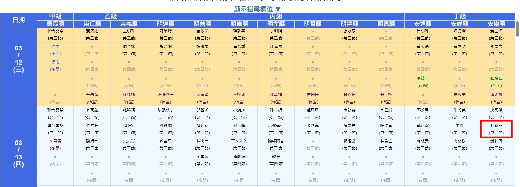Click the 戴月淀 second-session cell
This screenshot has width=520, height=187.
click(x=423, y=129)
